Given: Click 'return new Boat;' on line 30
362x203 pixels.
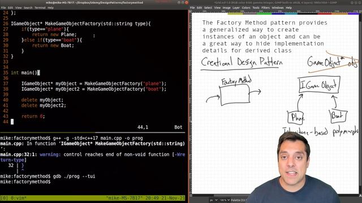Looking at the screenshot, I should 53,46.
